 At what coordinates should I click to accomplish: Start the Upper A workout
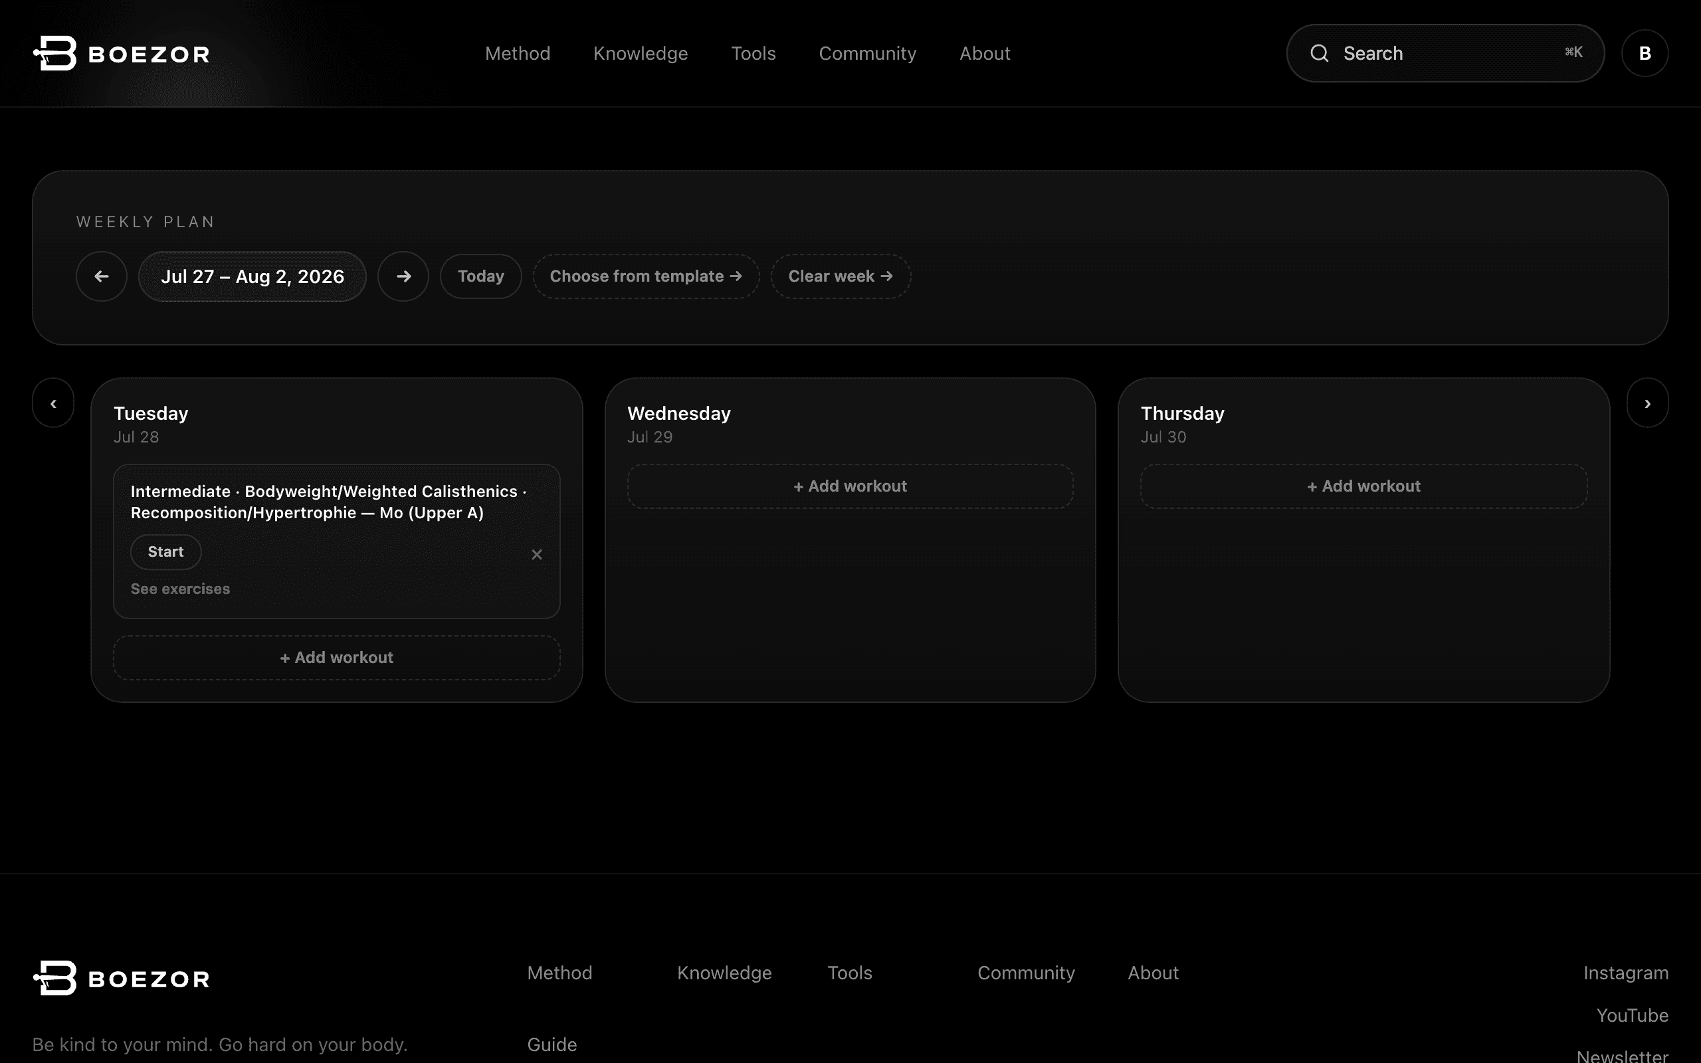click(x=166, y=552)
